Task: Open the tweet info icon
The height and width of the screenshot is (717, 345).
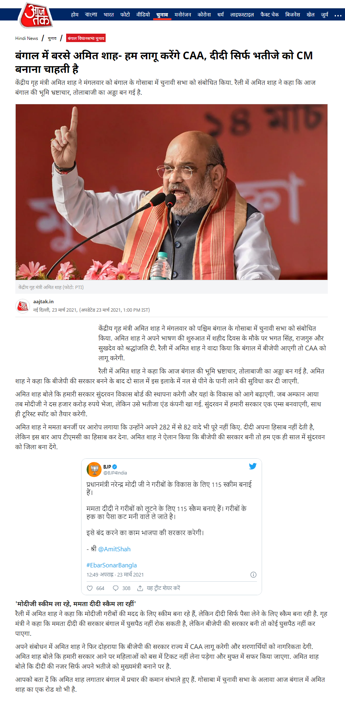Action: tap(253, 575)
